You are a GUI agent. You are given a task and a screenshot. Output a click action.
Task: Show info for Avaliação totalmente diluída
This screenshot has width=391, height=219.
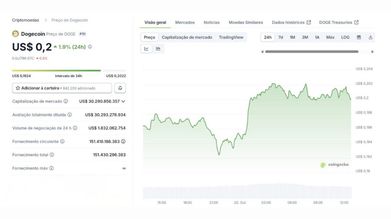(x=69, y=114)
